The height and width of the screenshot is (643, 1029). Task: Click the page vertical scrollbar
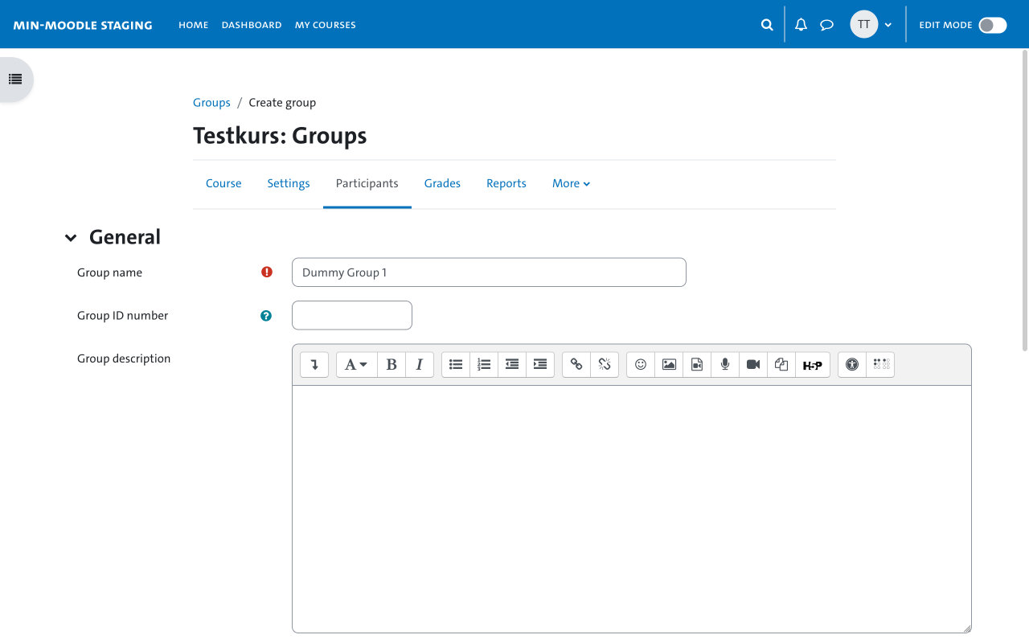pyautogui.click(x=1024, y=201)
